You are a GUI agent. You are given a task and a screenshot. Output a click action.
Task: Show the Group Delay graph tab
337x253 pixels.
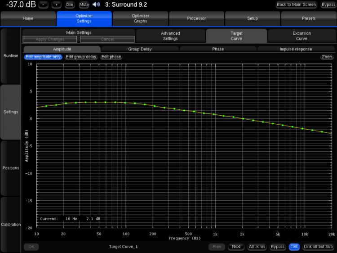pos(140,49)
